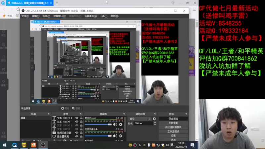
Task: Pop out the 混音器 dock panel icon
Action: (124, 114)
